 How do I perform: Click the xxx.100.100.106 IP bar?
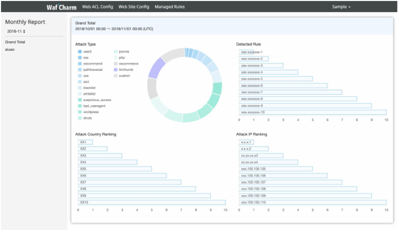(x=283, y=176)
